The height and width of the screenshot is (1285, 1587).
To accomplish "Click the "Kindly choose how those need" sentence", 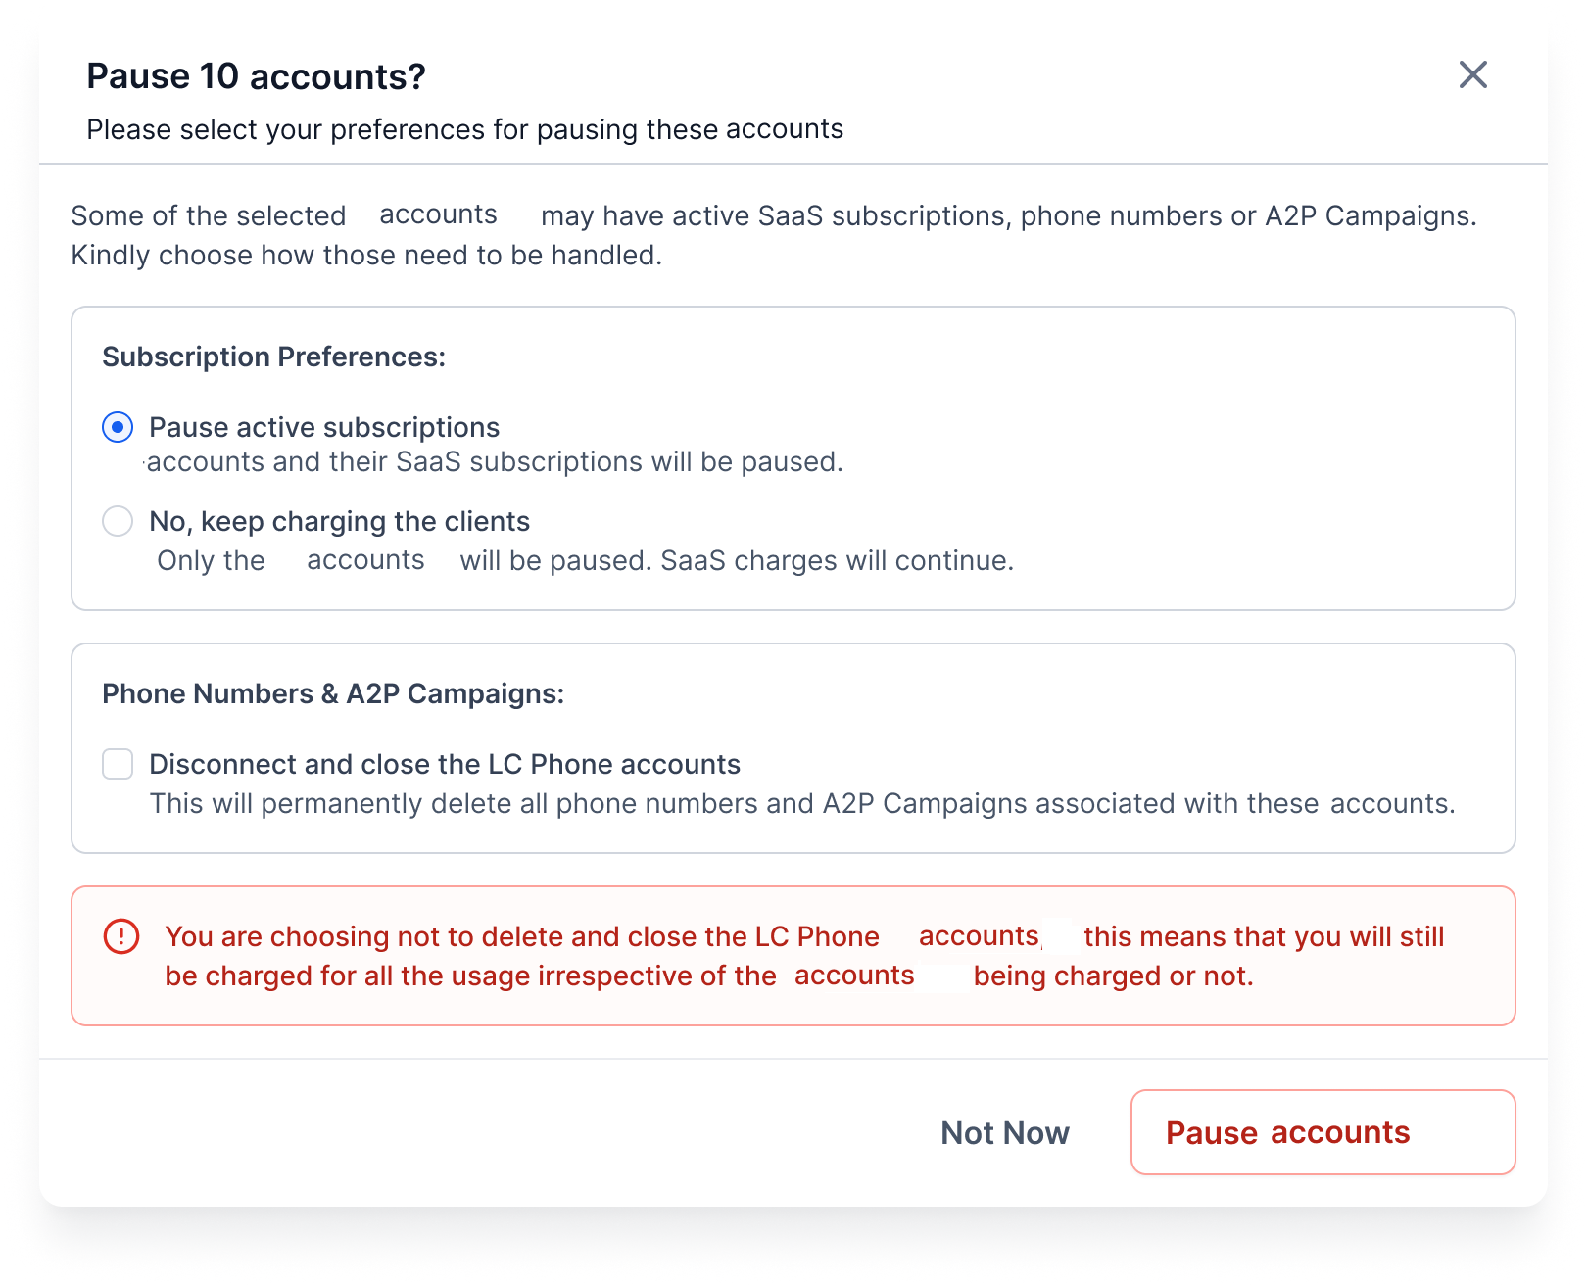I will click(366, 255).
